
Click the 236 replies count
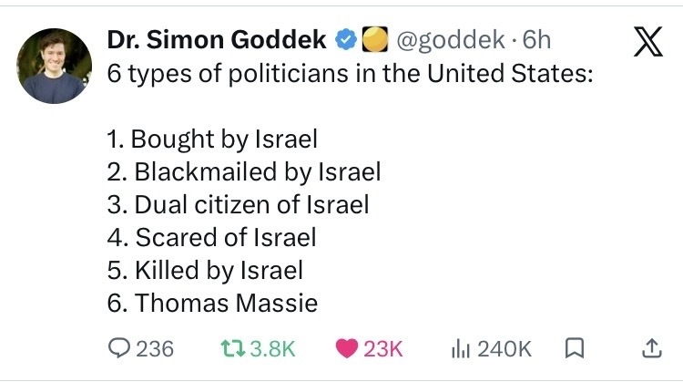point(155,347)
